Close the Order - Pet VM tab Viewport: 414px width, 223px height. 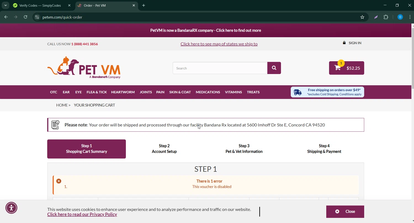(134, 5)
